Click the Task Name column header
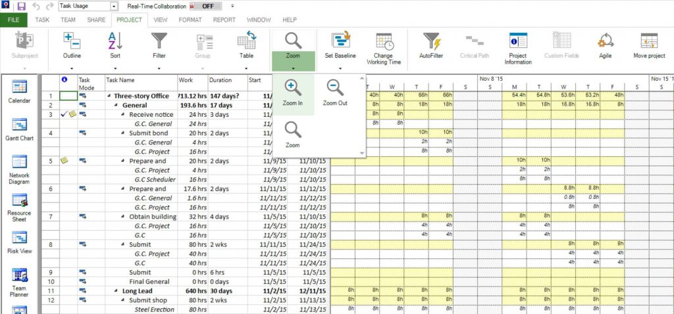This screenshot has width=674, height=314. [x=141, y=83]
